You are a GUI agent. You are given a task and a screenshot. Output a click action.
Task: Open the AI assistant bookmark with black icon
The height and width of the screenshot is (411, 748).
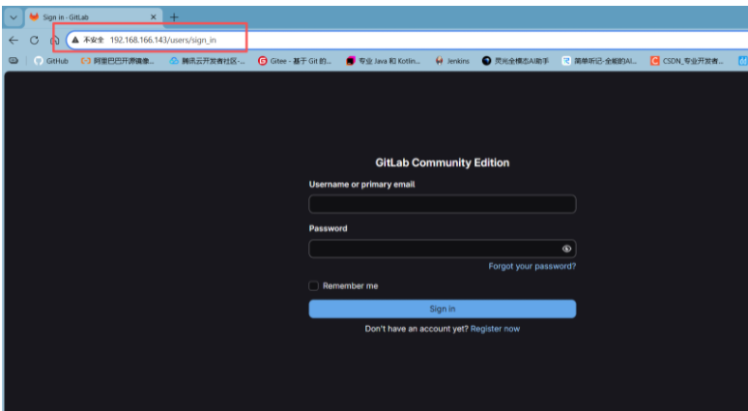515,61
